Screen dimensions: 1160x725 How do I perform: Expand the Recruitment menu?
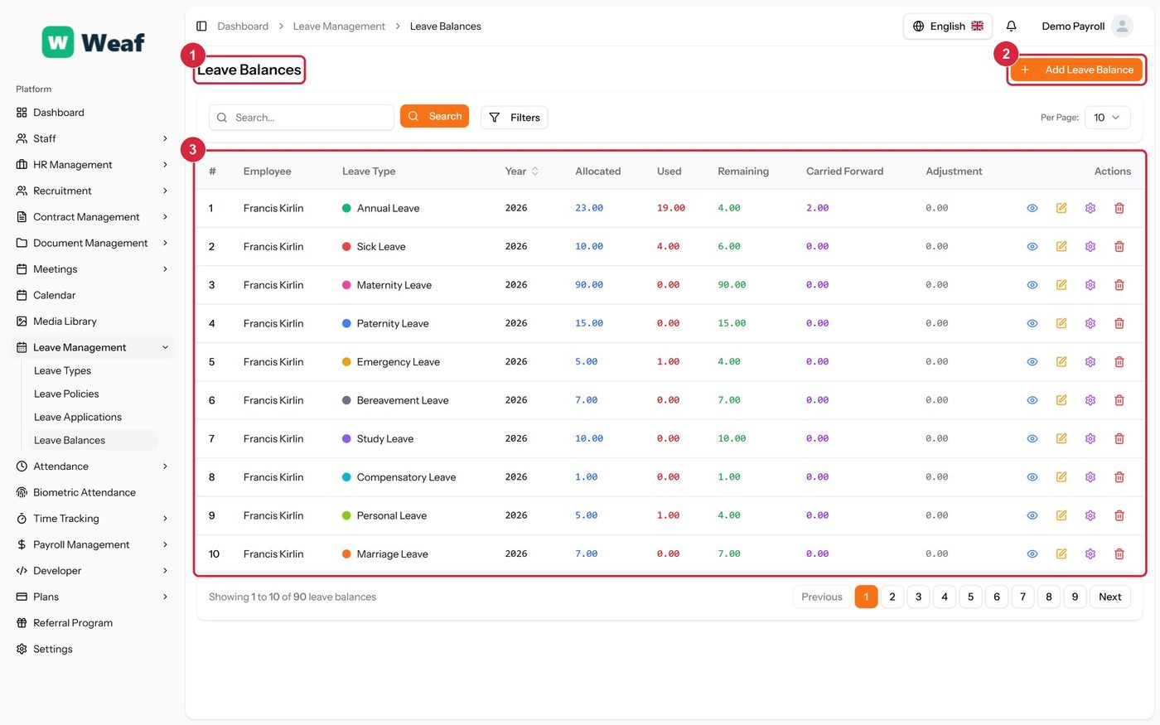coord(92,191)
